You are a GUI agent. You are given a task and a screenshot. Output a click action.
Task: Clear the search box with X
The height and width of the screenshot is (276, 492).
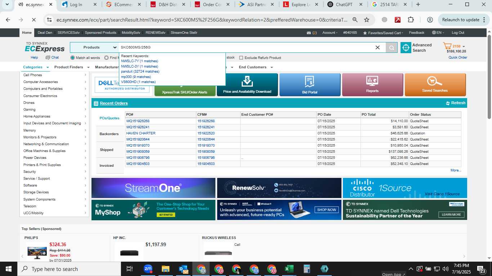click(x=377, y=47)
